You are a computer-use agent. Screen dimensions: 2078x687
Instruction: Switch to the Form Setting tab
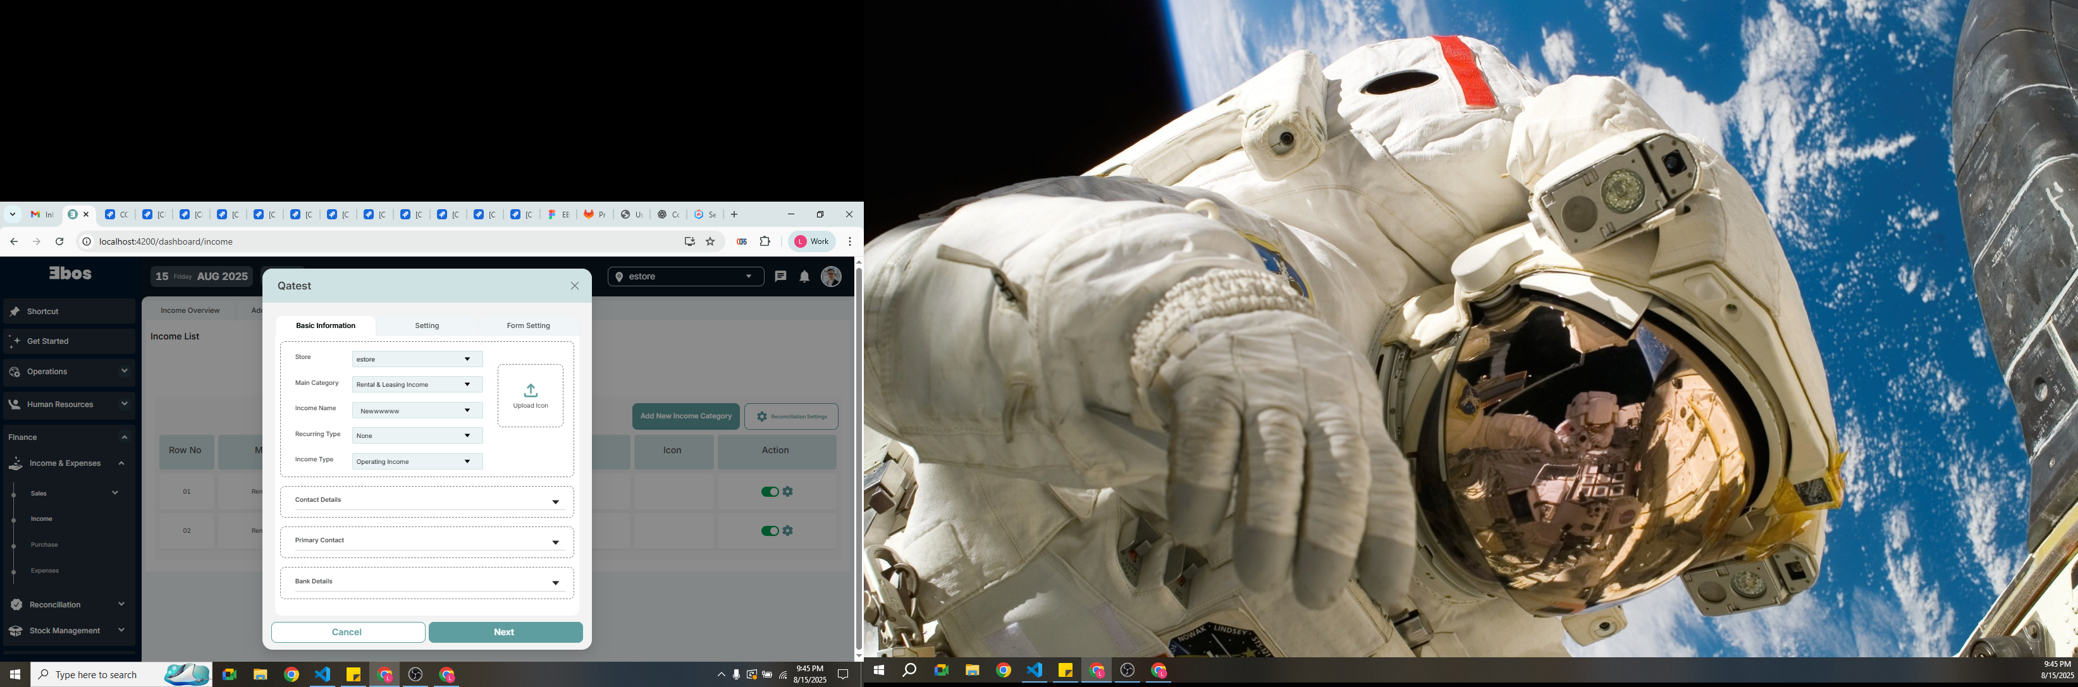(x=529, y=325)
